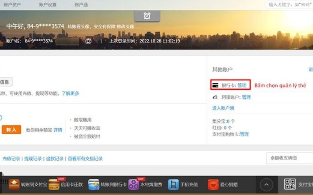This screenshot has height=195, width=313.
Task: Click the 教你用余额宝 text
Action: coord(39,130)
